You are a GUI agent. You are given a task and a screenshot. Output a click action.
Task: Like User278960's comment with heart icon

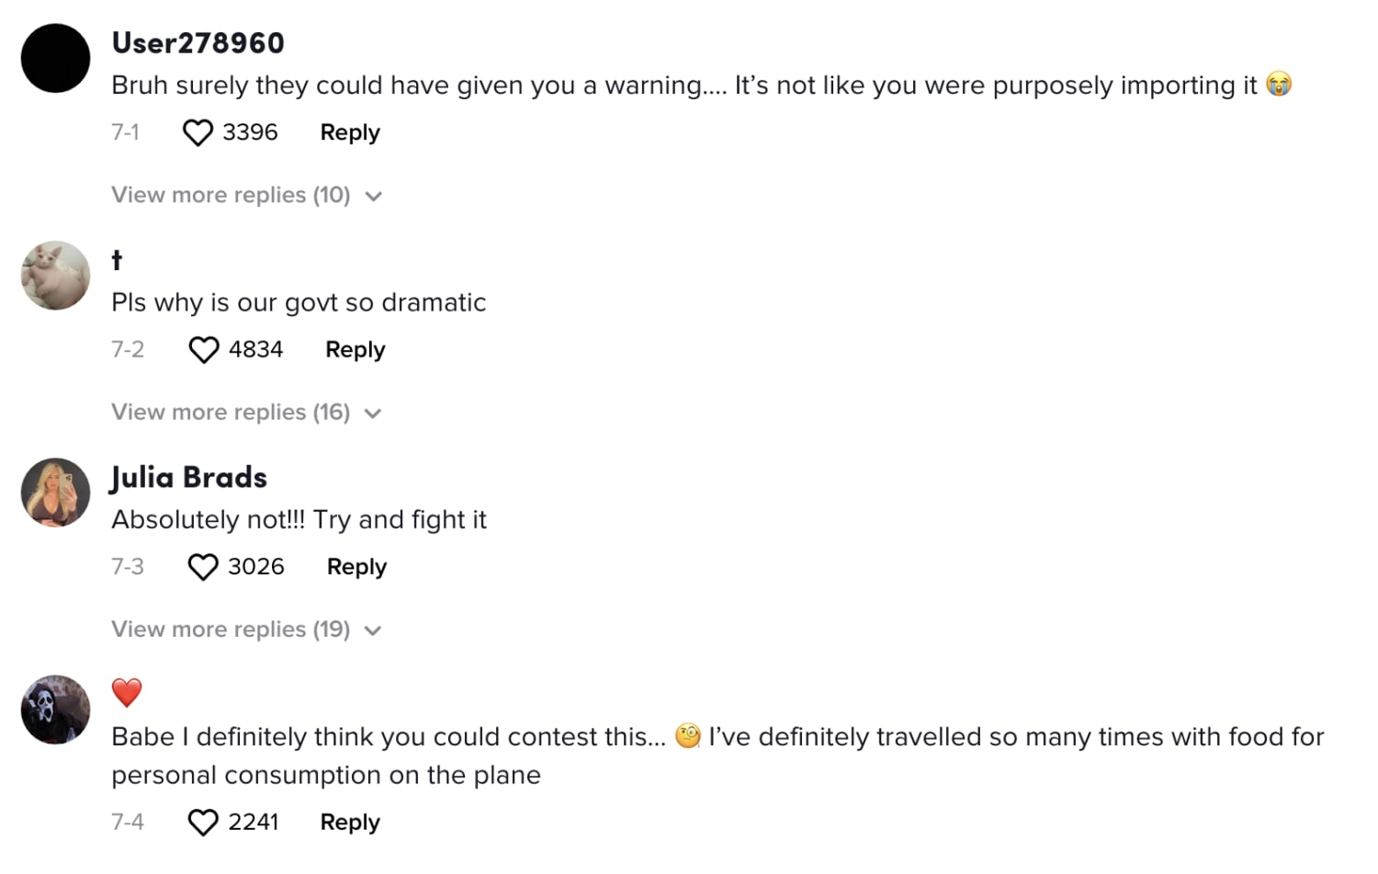coord(198,133)
